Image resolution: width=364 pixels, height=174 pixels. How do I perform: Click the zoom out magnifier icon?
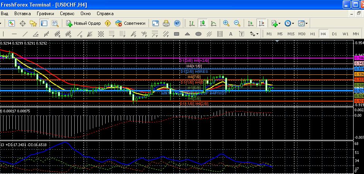237,24
